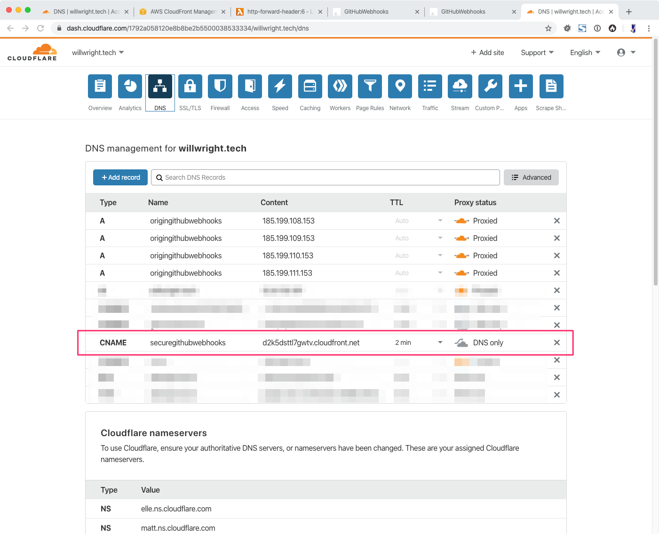The image size is (659, 534).
Task: Click Add site link
Action: point(487,53)
